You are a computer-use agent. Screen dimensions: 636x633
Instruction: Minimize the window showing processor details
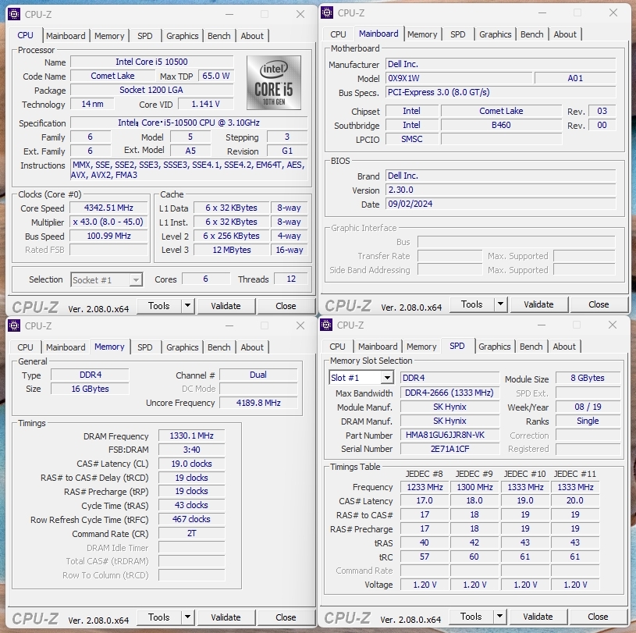click(228, 14)
